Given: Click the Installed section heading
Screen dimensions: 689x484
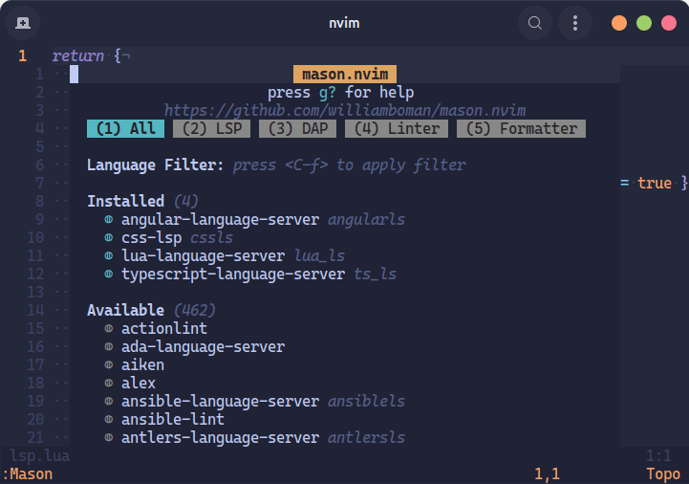Looking at the screenshot, I should (126, 201).
